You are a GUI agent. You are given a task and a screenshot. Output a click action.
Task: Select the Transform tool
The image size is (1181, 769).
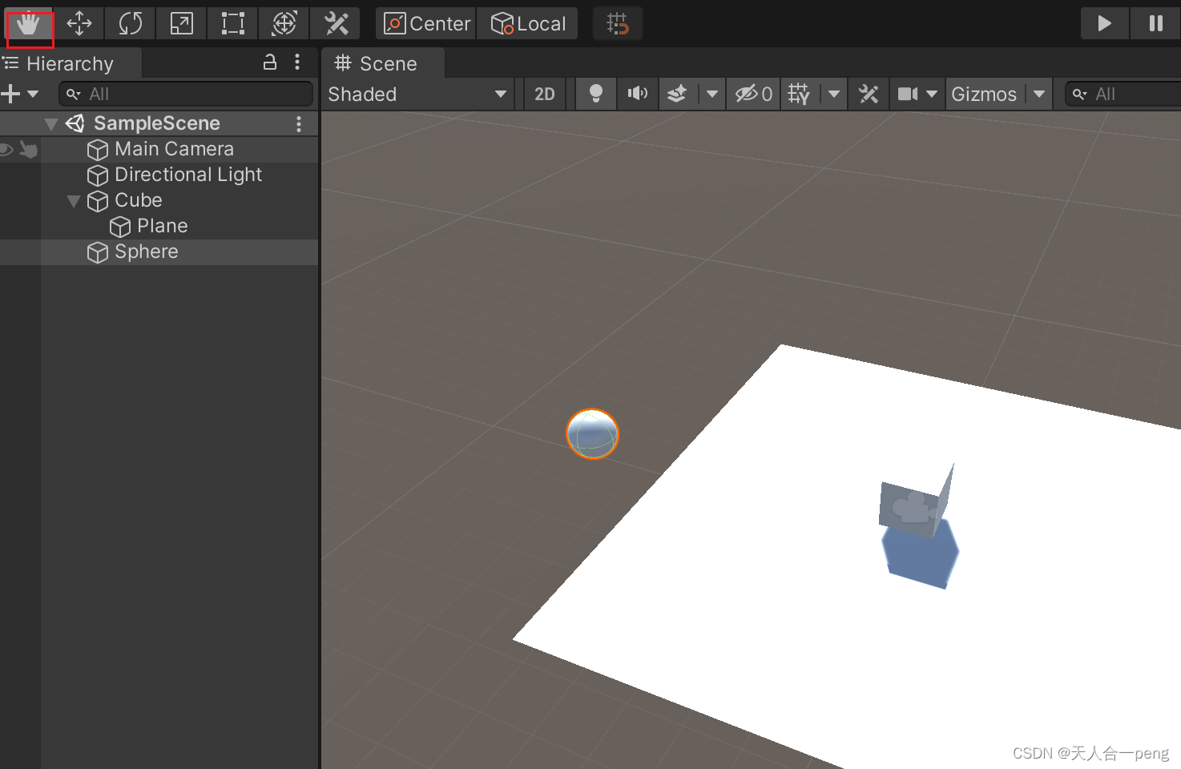point(284,24)
